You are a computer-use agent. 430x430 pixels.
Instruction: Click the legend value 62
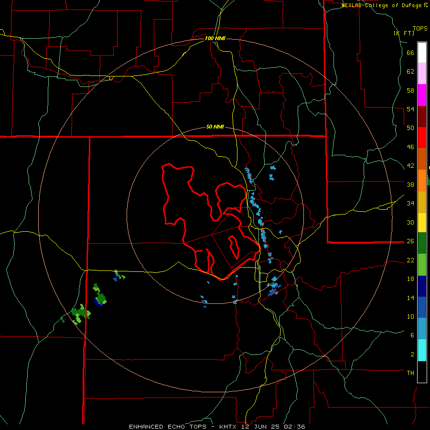click(410, 71)
